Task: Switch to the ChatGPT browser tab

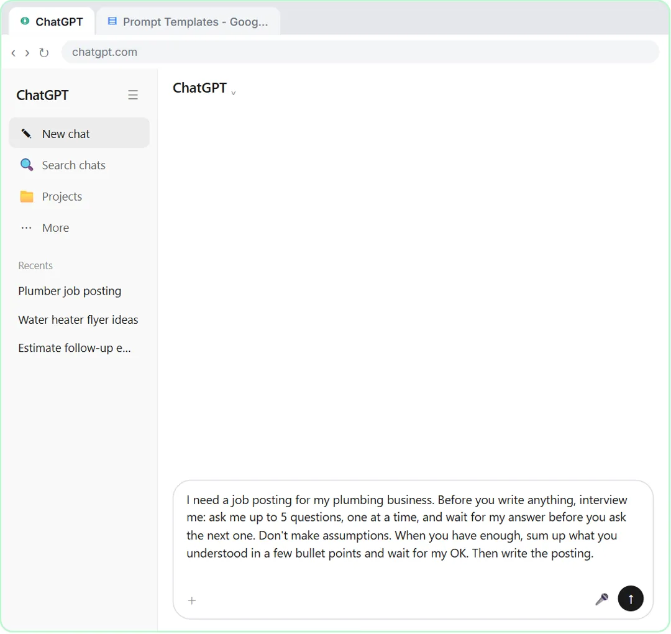Action: coord(52,21)
